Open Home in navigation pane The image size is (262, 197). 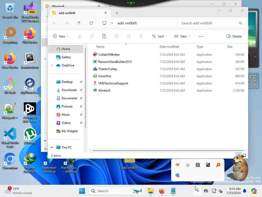coord(66,49)
